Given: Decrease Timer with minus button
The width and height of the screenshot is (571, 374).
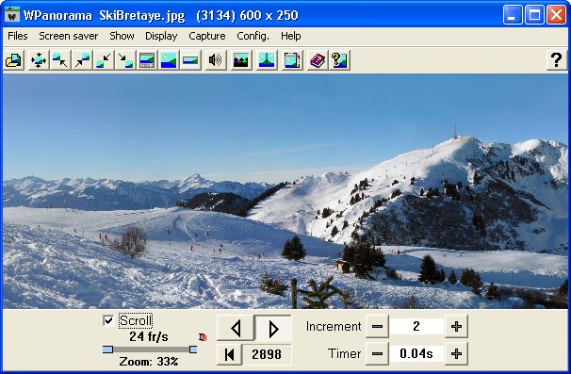Looking at the screenshot, I should point(377,353).
